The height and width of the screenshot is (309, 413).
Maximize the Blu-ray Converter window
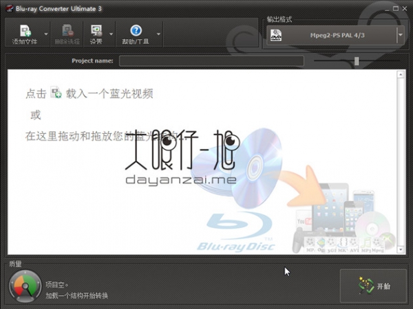pyautogui.click(x=396, y=9)
